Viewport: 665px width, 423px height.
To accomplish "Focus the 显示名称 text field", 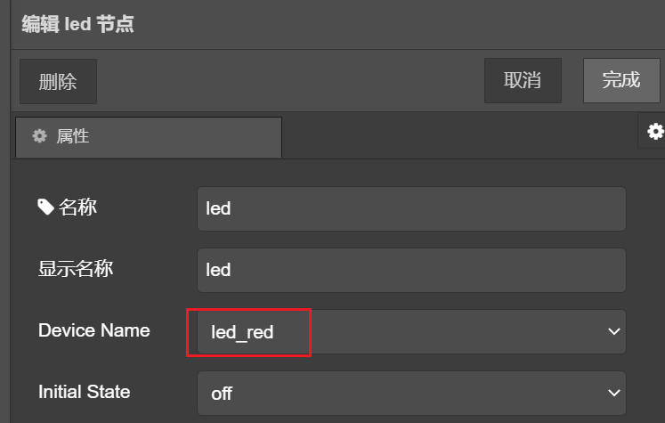I will coord(411,270).
